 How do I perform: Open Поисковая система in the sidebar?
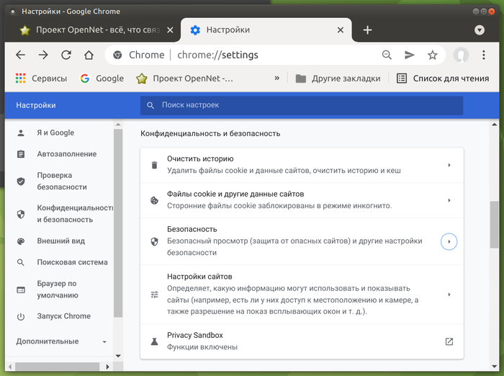point(72,262)
